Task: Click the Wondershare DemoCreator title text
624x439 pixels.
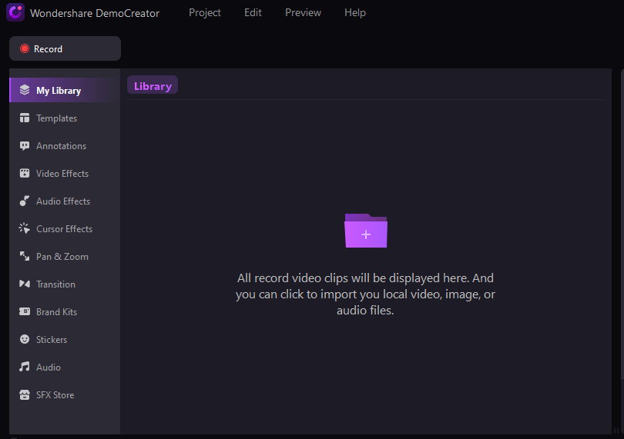Action: click(95, 13)
